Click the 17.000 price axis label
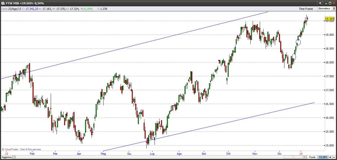This screenshot has height=160, width=337. click(x=330, y=90)
